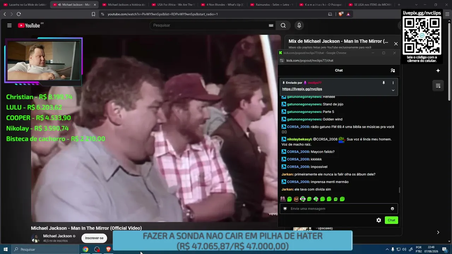
Task: View site info for the kick.com popout
Action: (x=282, y=60)
